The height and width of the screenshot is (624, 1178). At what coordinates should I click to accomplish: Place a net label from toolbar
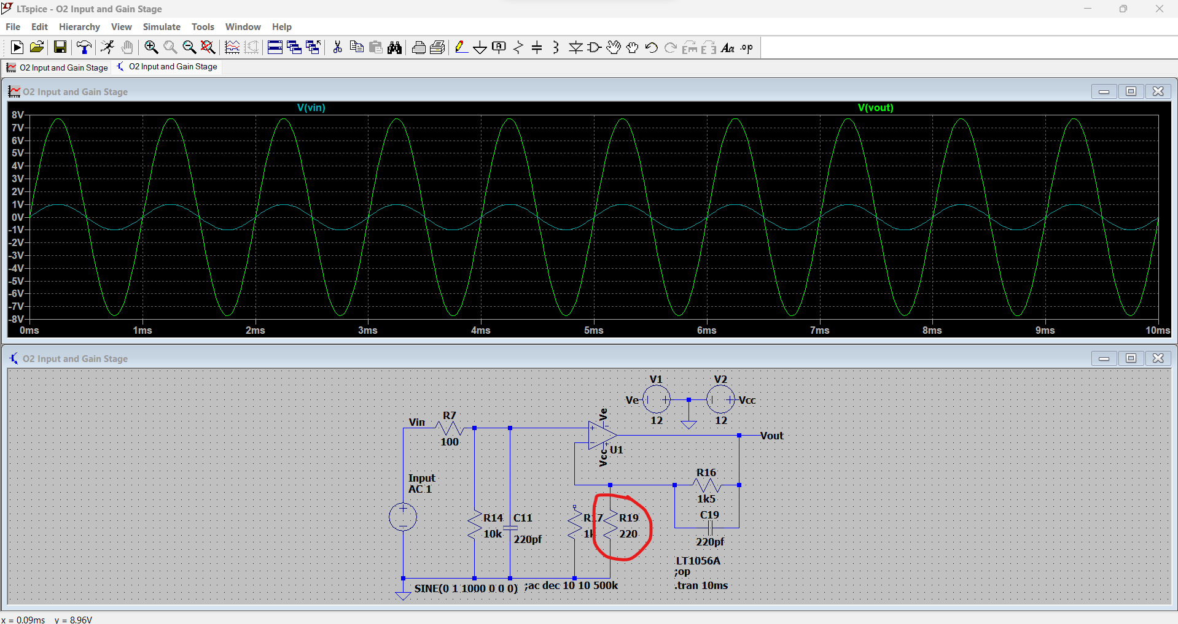499,47
